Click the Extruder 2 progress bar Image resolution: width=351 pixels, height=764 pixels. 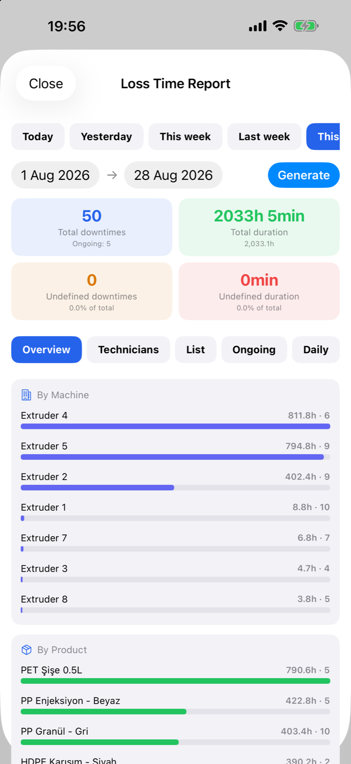(175, 487)
